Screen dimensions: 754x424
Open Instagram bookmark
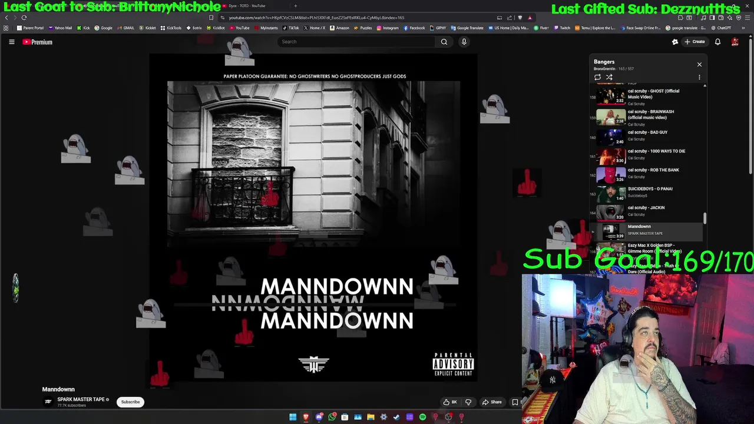point(387,28)
